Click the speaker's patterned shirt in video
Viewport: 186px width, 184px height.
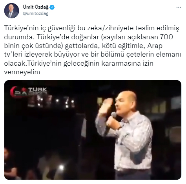[x=132, y=142]
